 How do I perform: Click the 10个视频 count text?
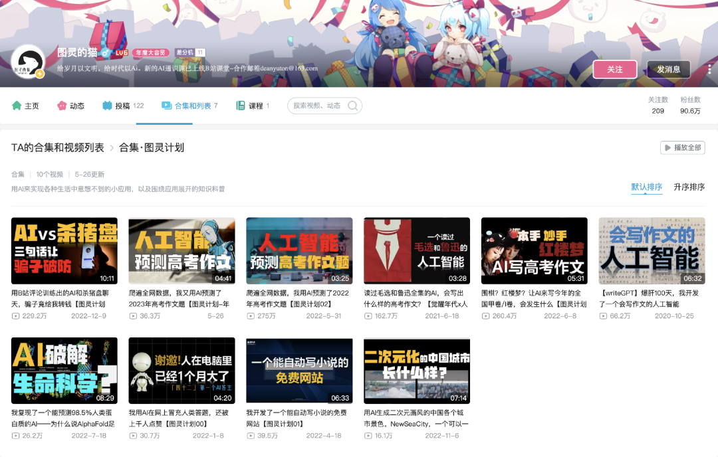click(49, 174)
